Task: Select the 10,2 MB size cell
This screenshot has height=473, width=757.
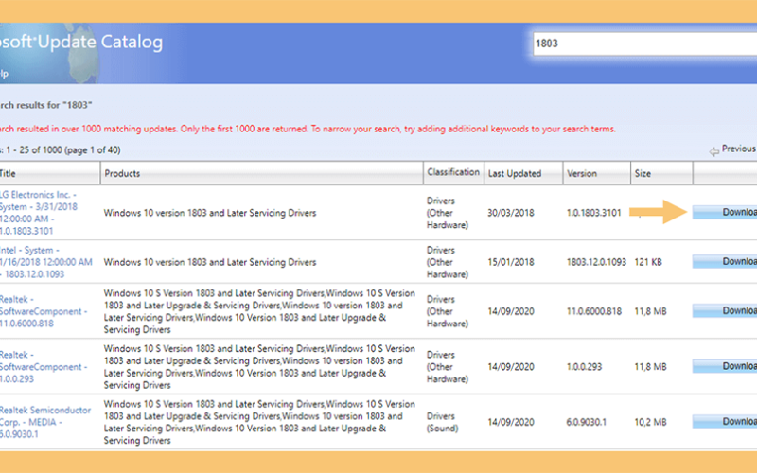Action: (x=650, y=422)
